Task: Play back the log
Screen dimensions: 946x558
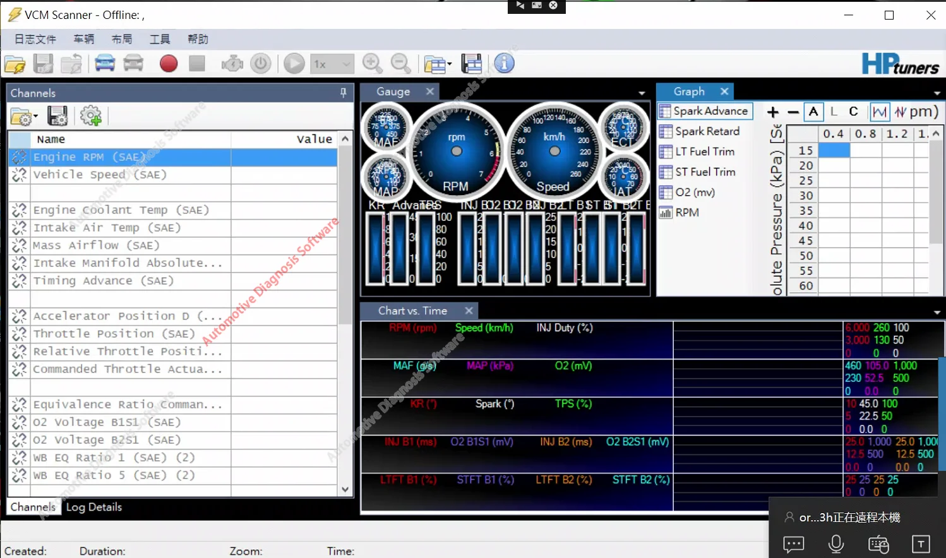Action: tap(294, 64)
